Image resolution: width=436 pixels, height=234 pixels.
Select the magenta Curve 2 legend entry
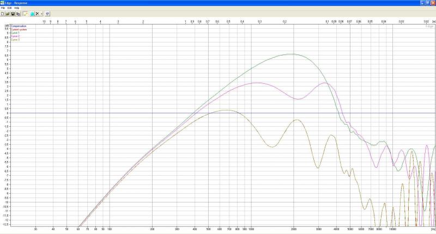pos(15,36)
